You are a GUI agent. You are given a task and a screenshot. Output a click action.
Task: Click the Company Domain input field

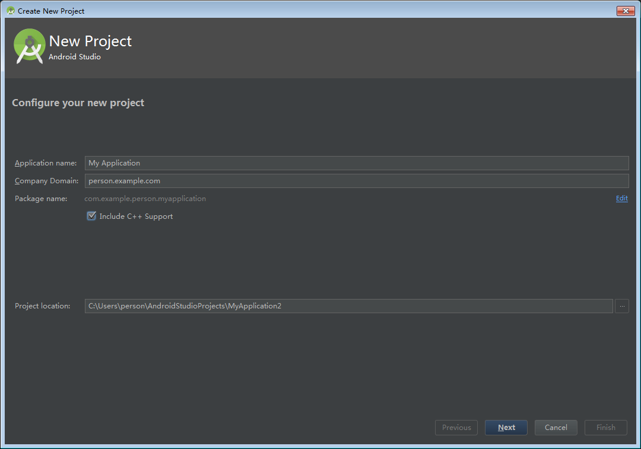(x=356, y=180)
